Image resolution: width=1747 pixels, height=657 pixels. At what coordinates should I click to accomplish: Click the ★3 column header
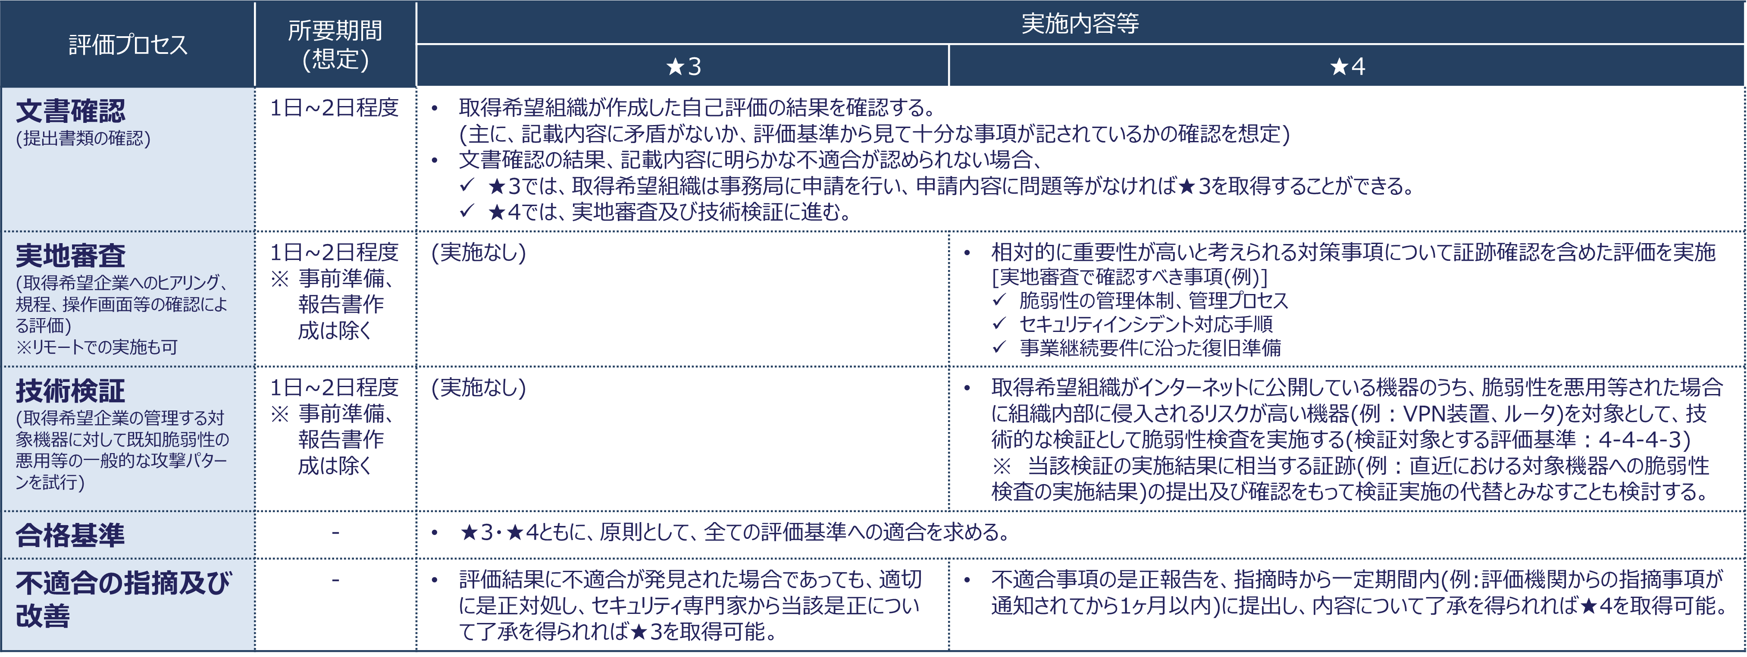click(x=683, y=66)
